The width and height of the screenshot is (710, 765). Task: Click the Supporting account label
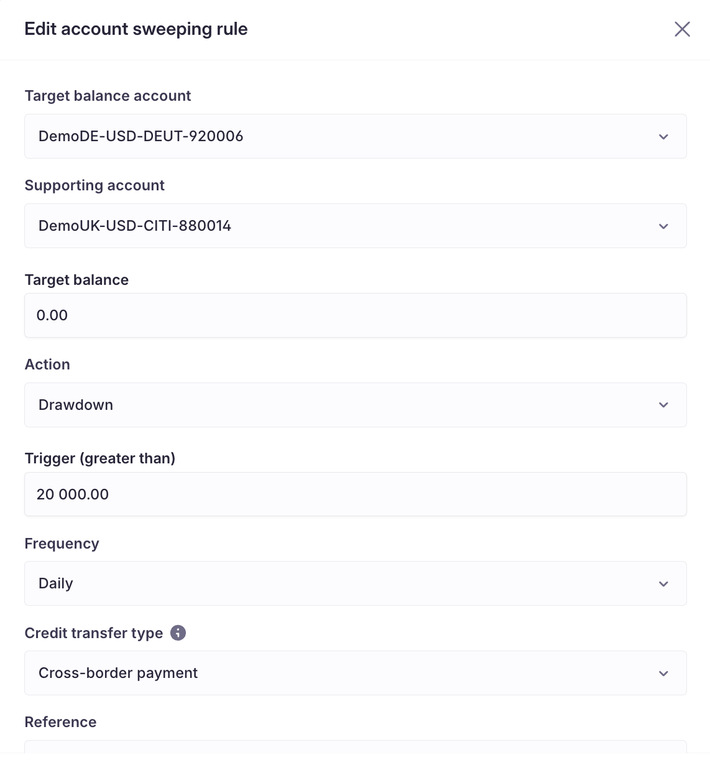[x=95, y=185]
